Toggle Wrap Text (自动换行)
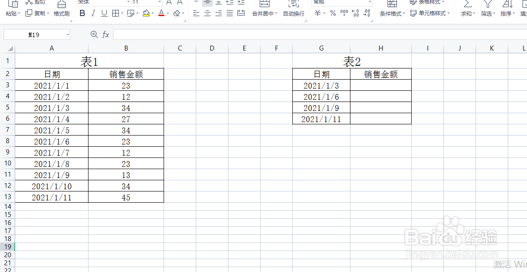 point(293,9)
